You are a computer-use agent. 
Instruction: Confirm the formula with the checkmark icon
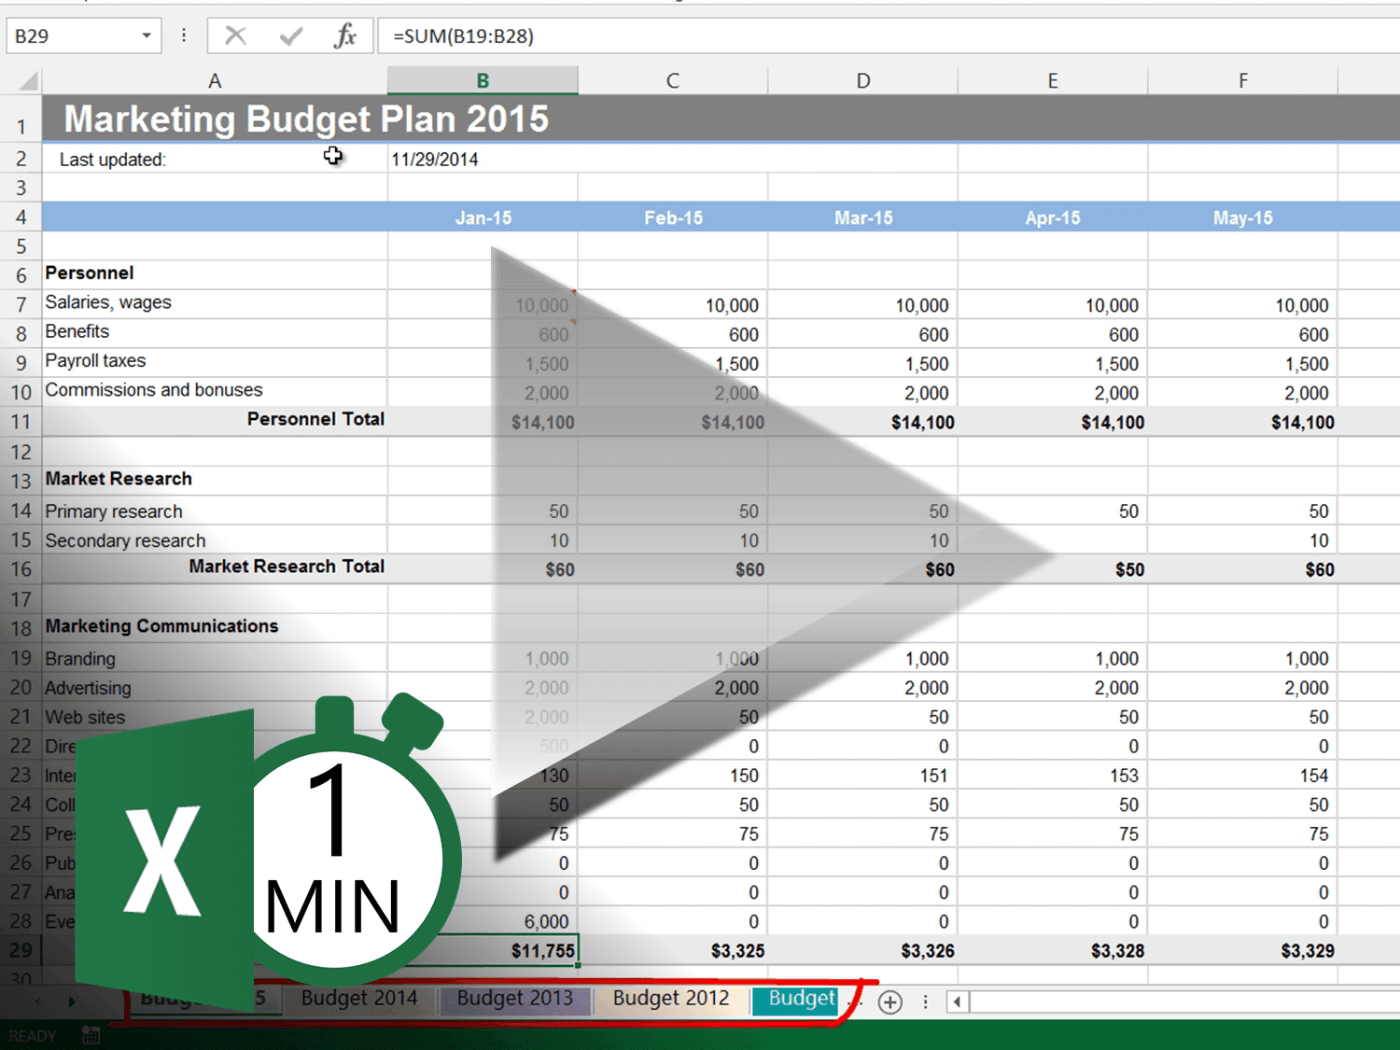pos(291,36)
